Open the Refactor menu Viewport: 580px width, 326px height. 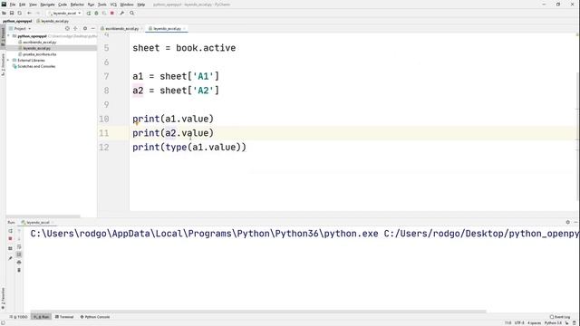77,5
